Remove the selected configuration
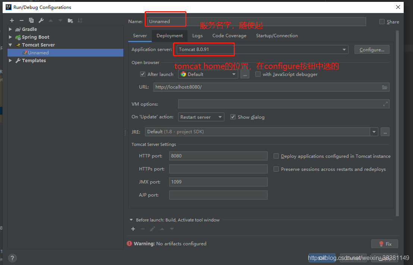This screenshot has width=413, height=265. pyautogui.click(x=21, y=20)
